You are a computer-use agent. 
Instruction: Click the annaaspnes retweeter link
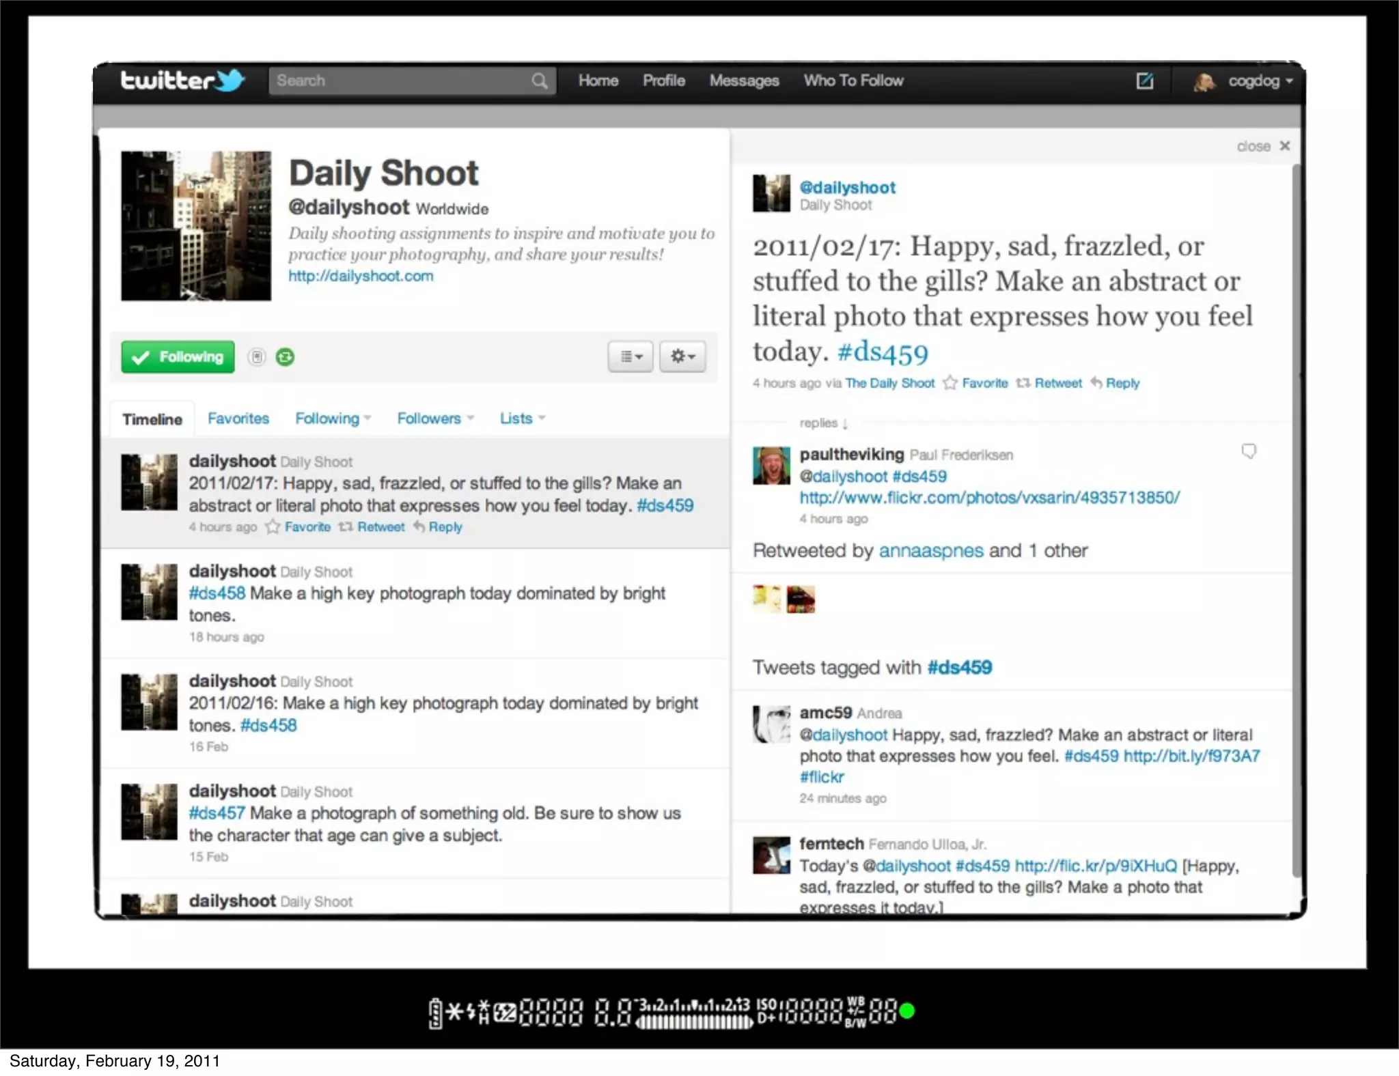(930, 551)
